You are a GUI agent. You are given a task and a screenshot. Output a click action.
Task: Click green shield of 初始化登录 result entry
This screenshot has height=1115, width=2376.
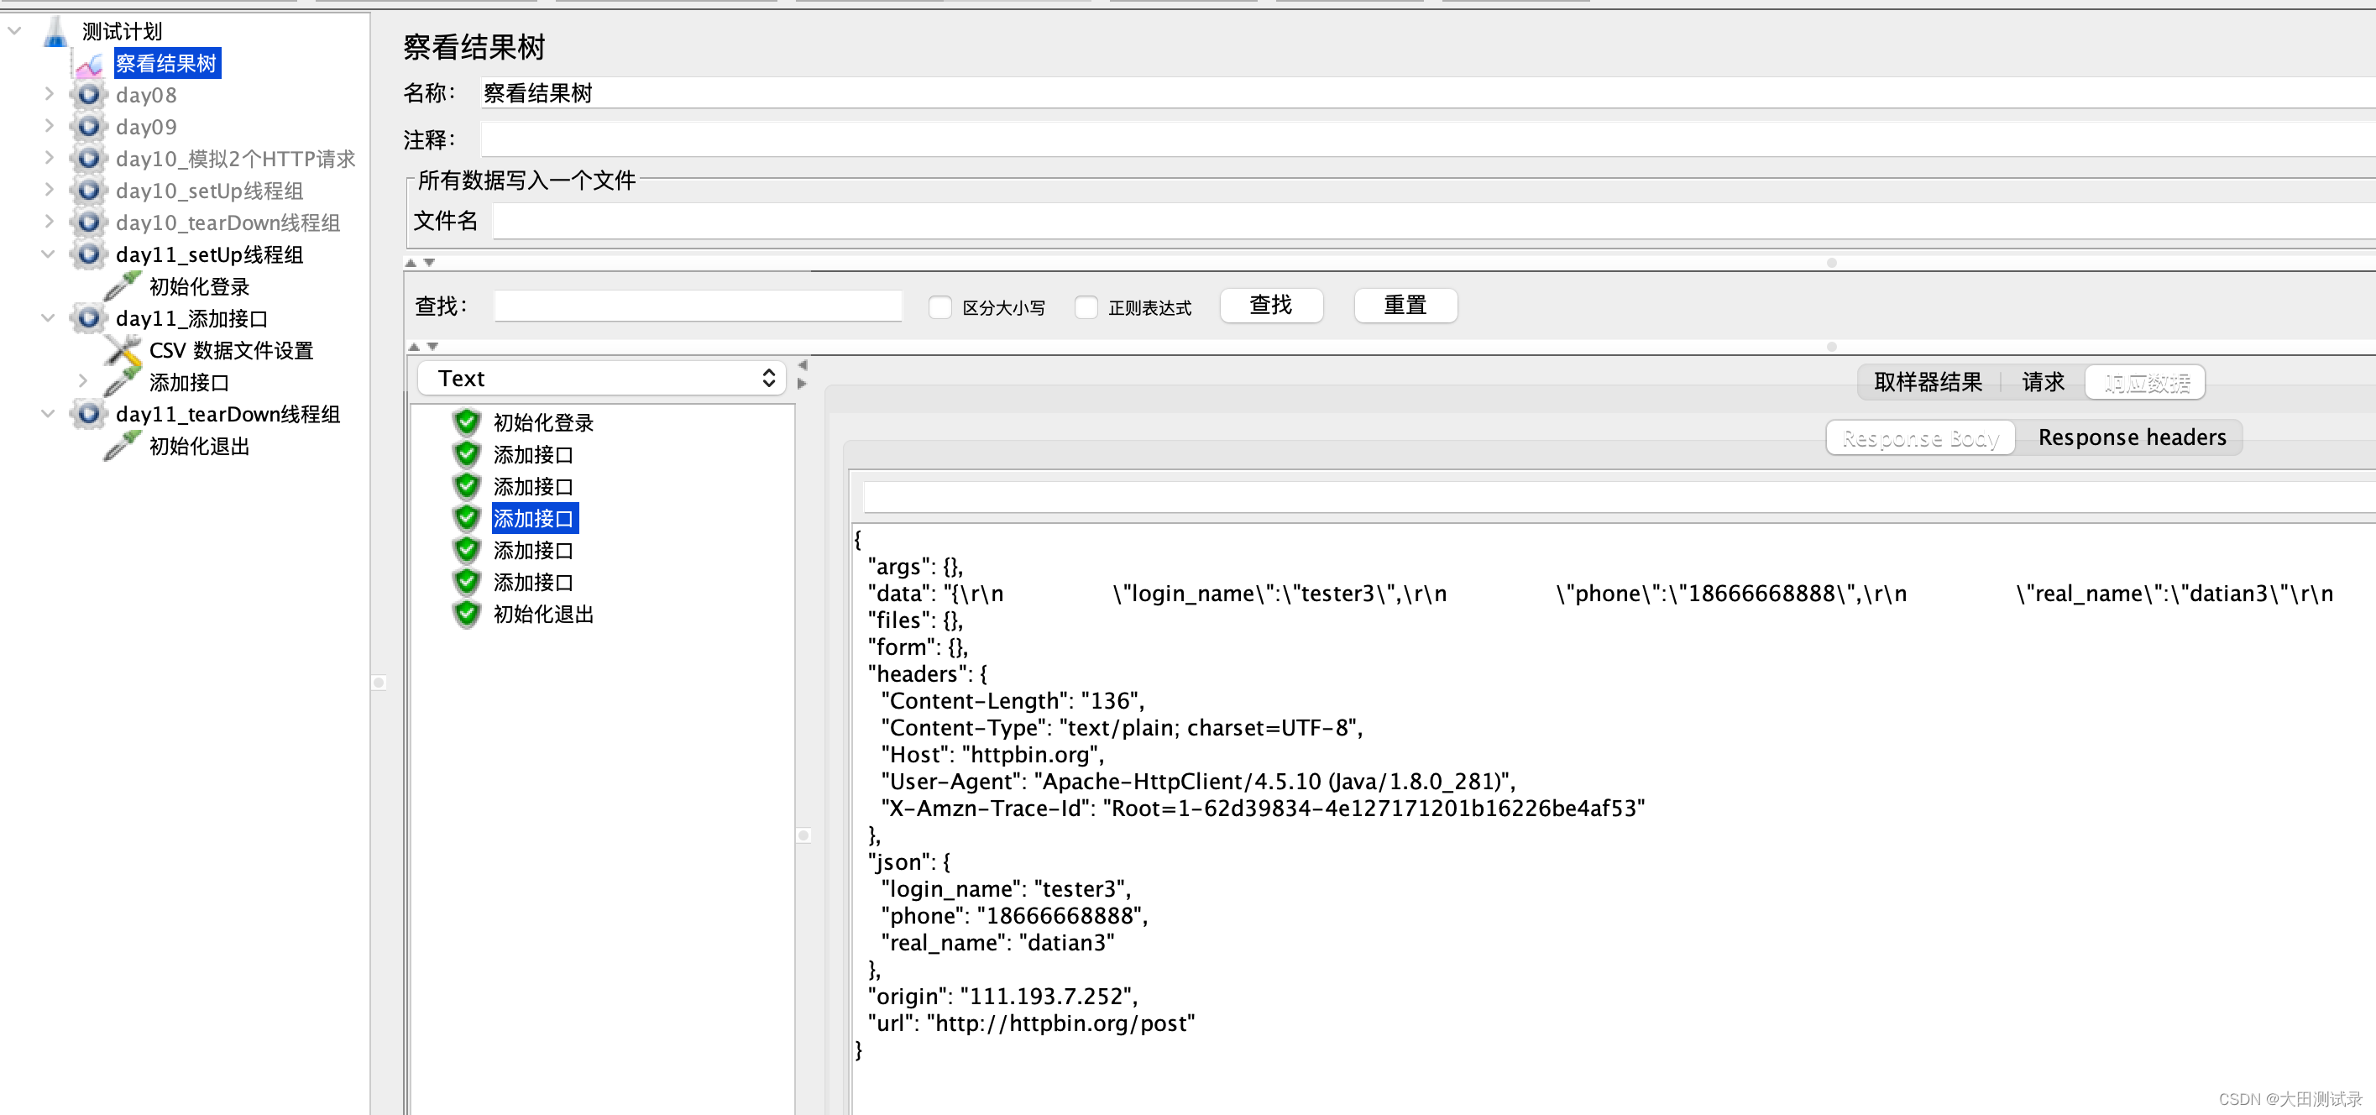click(467, 421)
